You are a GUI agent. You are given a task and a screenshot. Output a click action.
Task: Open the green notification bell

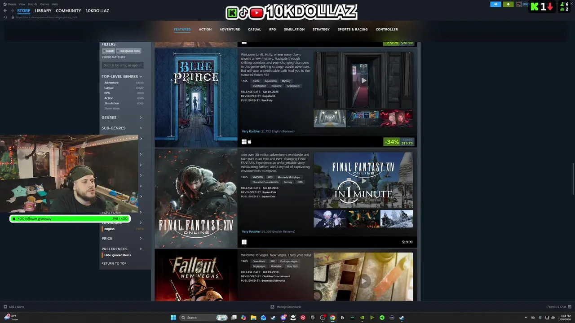point(508,4)
